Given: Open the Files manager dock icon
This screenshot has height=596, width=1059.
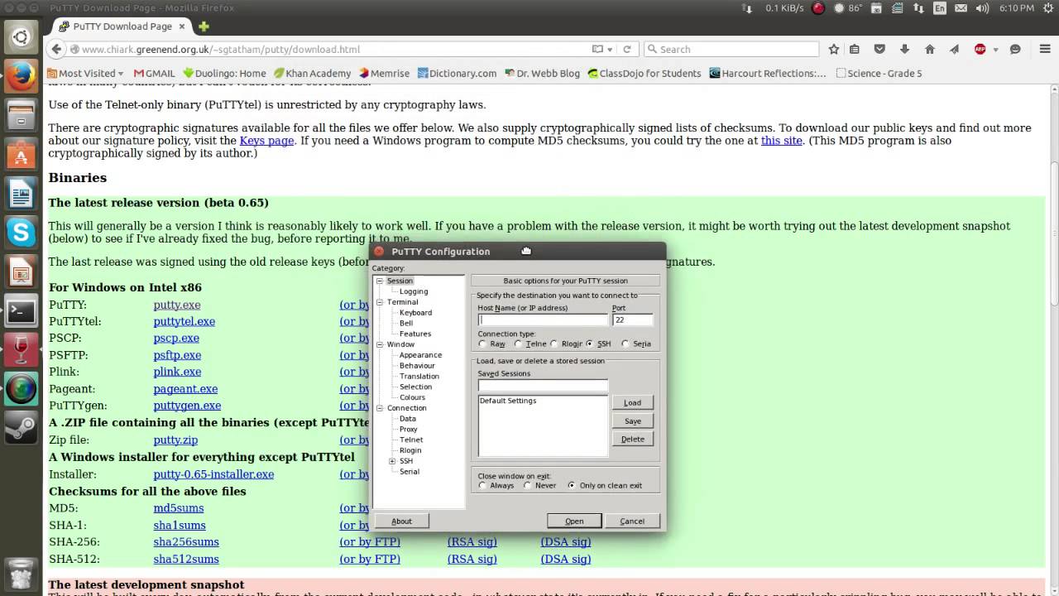Looking at the screenshot, I should (21, 115).
